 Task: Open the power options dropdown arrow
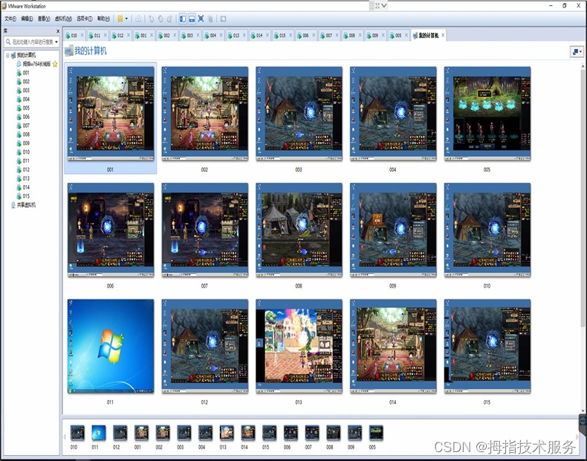tap(126, 19)
